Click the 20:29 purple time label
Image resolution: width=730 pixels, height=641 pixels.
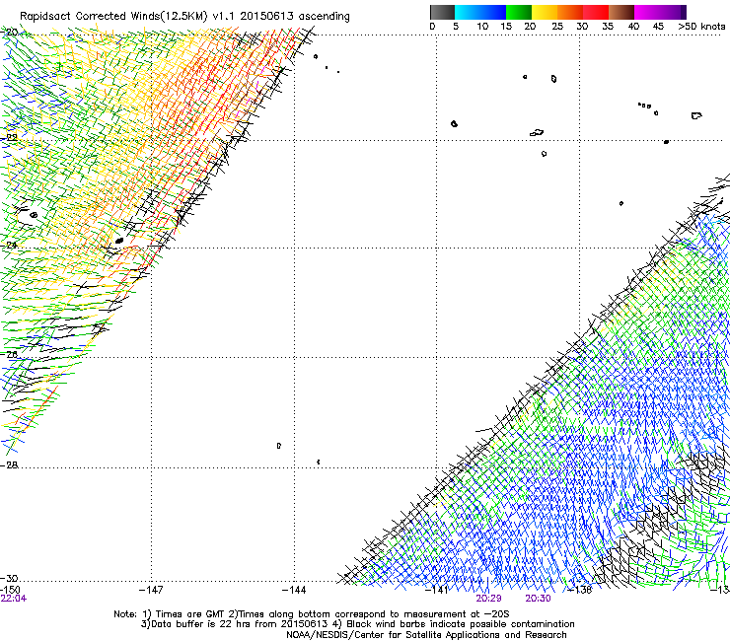coord(488,599)
